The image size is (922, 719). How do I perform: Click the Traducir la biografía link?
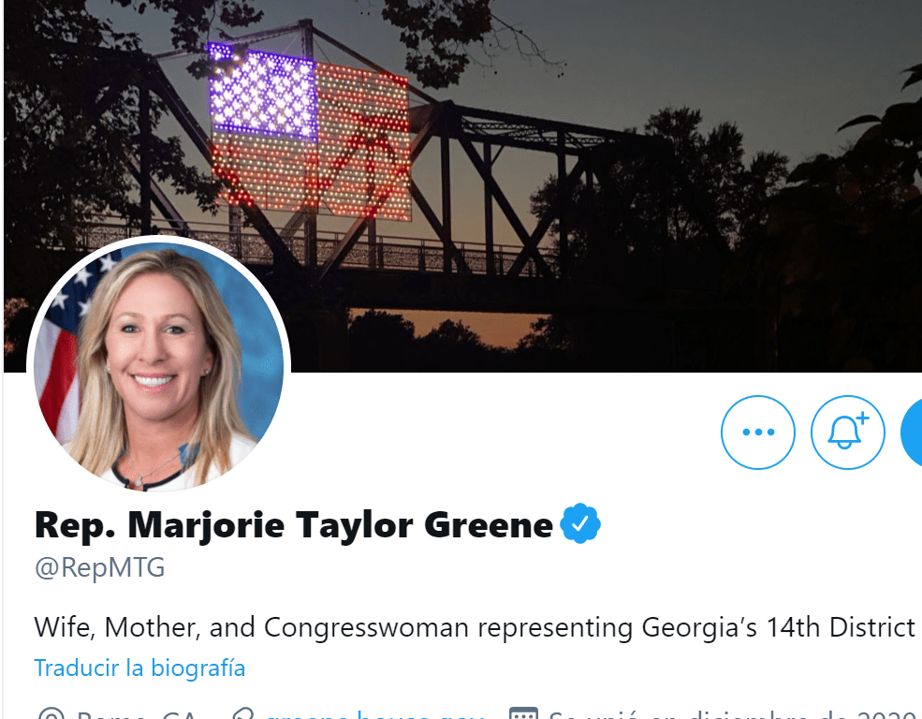(139, 668)
